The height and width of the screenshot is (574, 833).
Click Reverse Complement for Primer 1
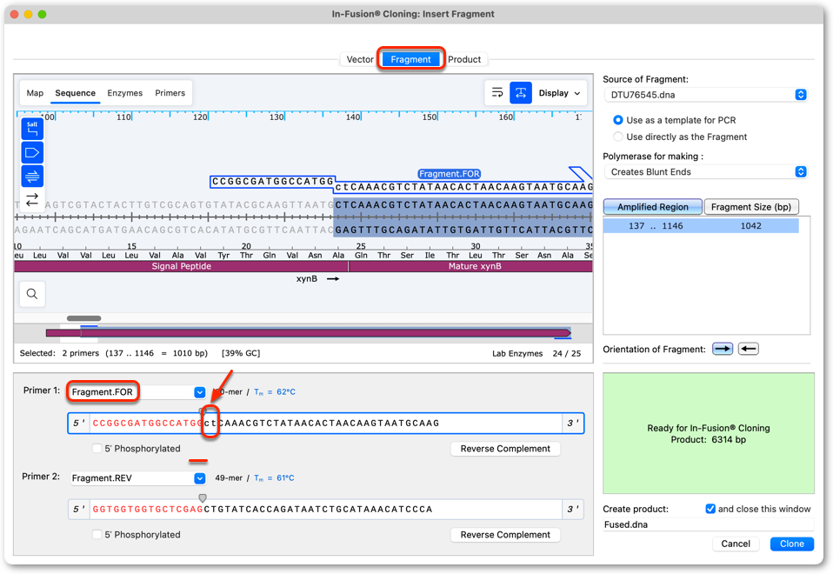(x=505, y=449)
